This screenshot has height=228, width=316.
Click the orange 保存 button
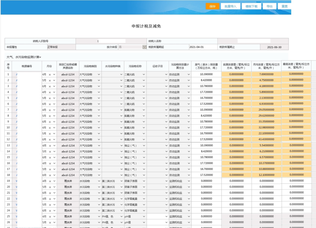(x=212, y=6)
